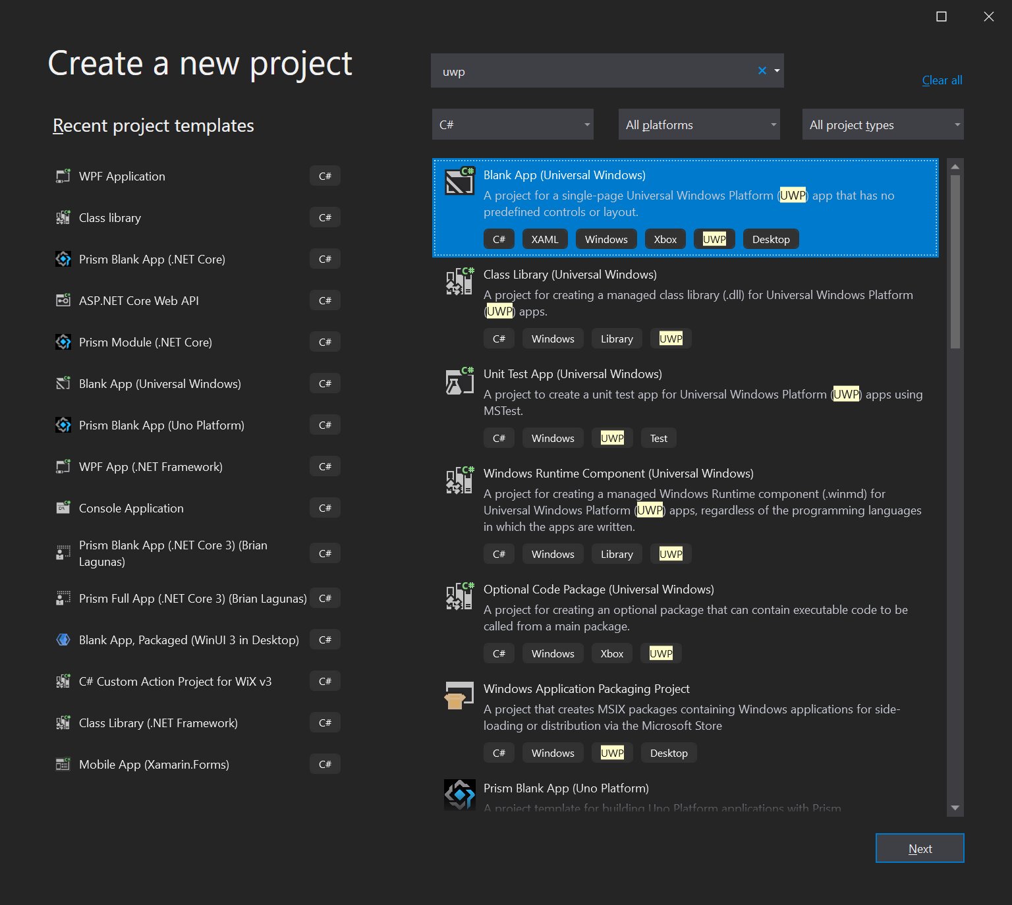Click the Desktop tag on Packaging Project
The image size is (1012, 905).
(x=669, y=753)
